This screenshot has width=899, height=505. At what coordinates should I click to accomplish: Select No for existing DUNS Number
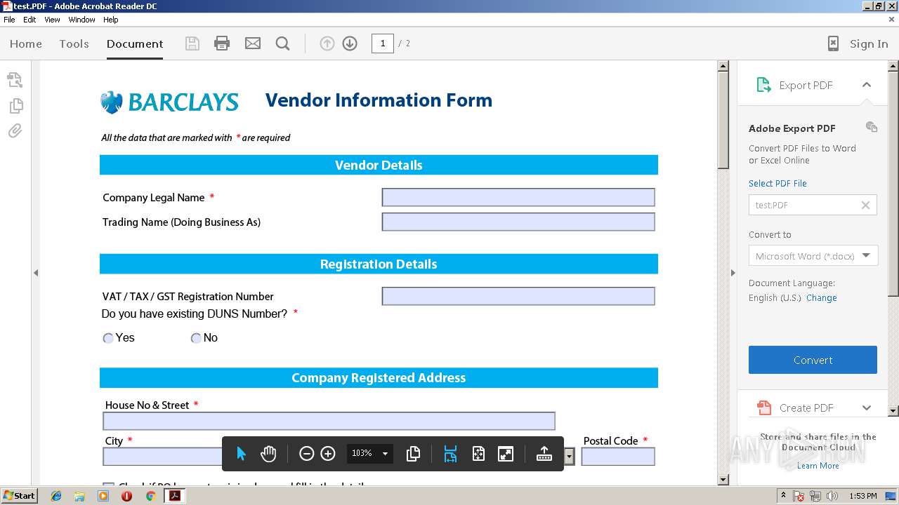196,338
